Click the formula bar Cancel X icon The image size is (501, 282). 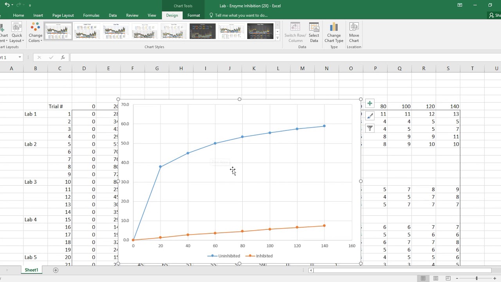[x=39, y=58]
